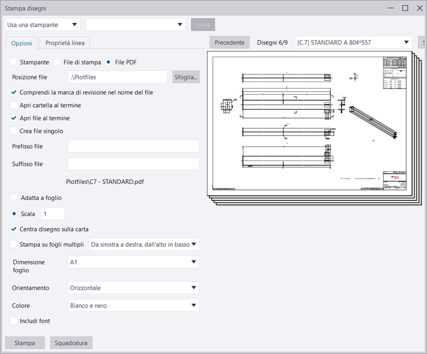
Task: Click the Prefisso file text field
Action: 133,146
